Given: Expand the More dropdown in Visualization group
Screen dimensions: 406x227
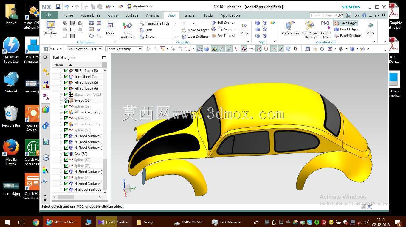Looking at the screenshot, I should tap(370, 30).
